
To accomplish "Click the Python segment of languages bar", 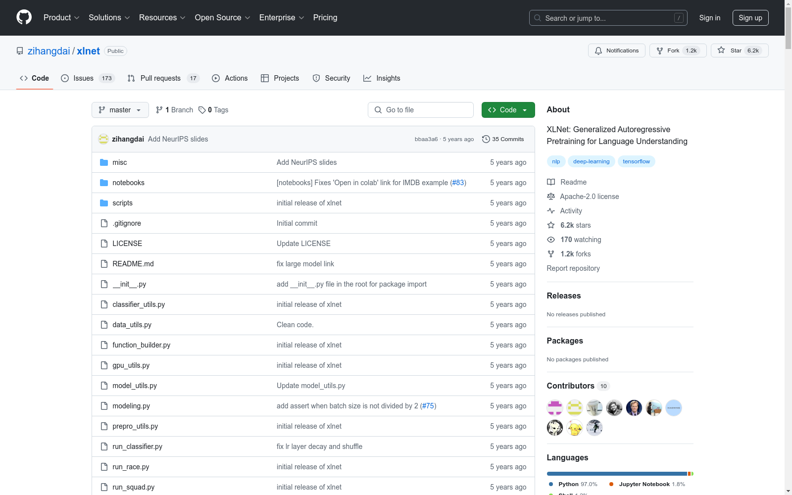I will (617, 474).
